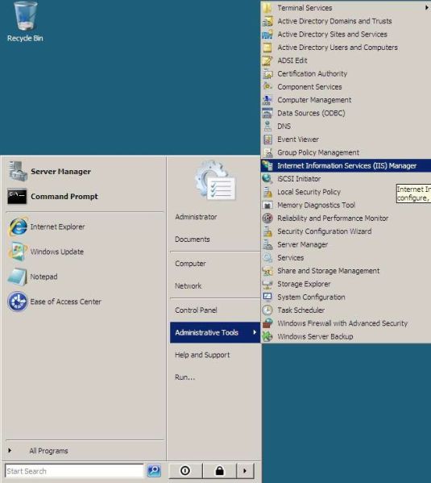Click the Task Scheduler clock icon
The height and width of the screenshot is (483, 431).
point(267,310)
